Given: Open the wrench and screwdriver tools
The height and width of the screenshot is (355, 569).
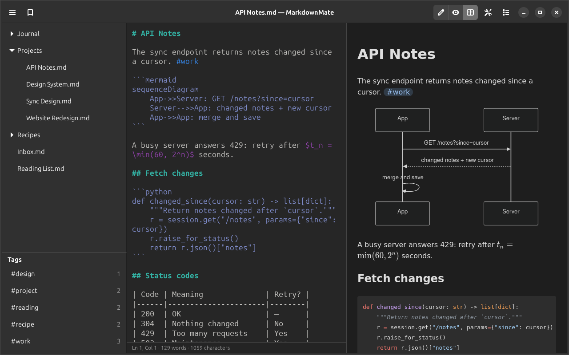Looking at the screenshot, I should pyautogui.click(x=488, y=12).
